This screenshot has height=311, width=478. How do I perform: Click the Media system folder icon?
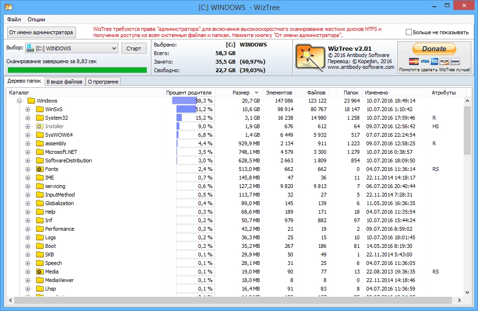[x=40, y=272]
